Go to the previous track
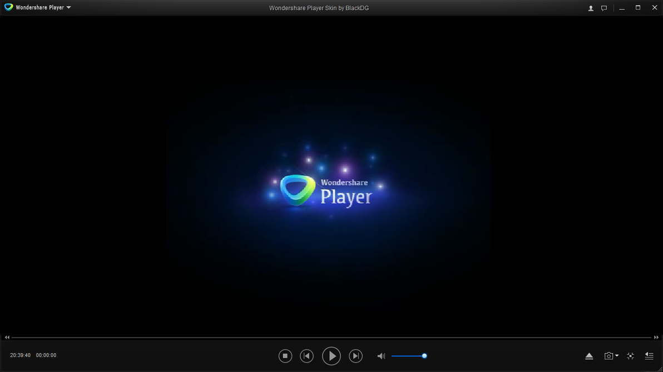This screenshot has height=372, width=663. click(x=307, y=356)
